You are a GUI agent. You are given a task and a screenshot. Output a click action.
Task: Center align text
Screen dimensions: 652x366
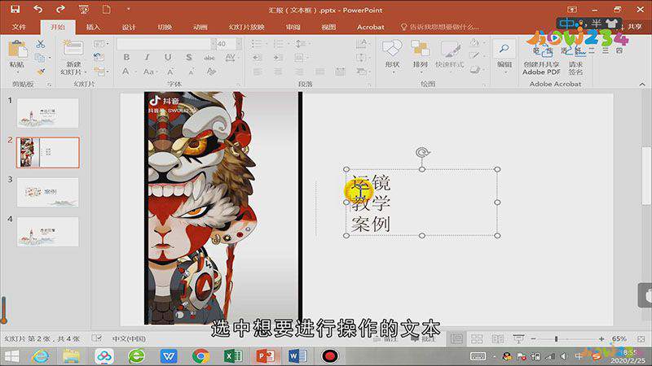click(x=278, y=72)
